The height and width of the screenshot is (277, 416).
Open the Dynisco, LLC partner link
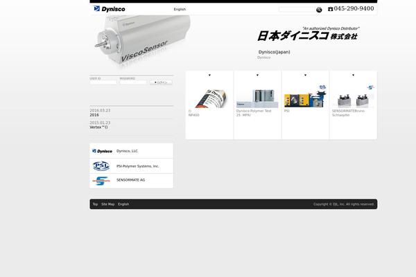127,151
